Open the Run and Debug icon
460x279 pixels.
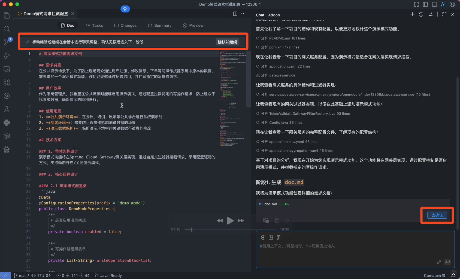[x=7, y=56]
